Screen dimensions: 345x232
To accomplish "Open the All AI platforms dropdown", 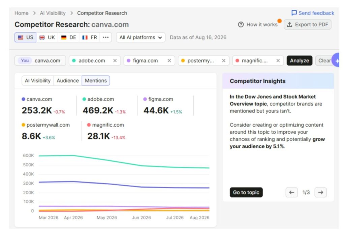I will pos(140,37).
